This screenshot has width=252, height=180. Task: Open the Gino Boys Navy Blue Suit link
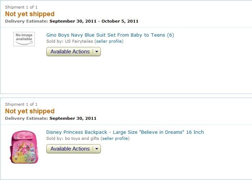tap(110, 35)
